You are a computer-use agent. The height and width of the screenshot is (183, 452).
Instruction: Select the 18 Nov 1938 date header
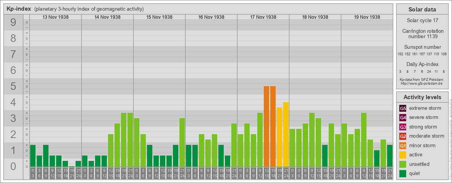pyautogui.click(x=315, y=17)
